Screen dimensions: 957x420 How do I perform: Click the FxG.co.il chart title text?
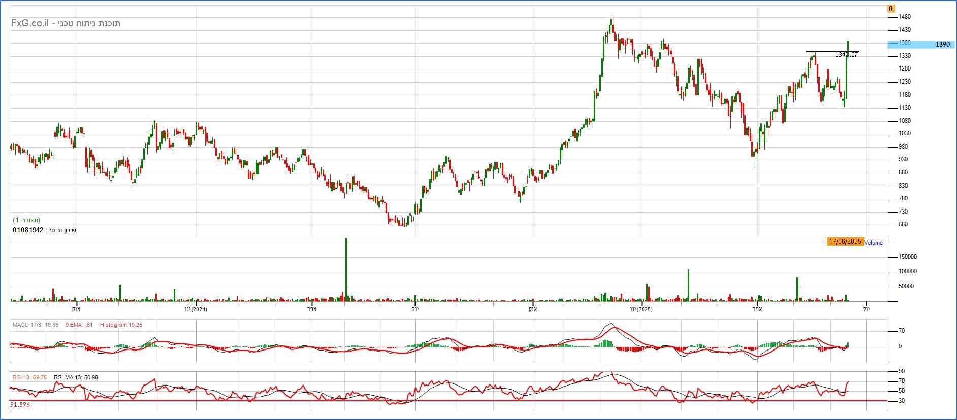65,23
